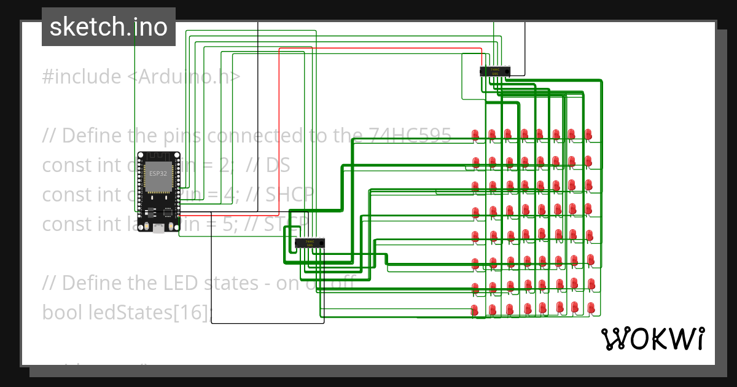Select the top-left red LED in the grid

point(474,134)
